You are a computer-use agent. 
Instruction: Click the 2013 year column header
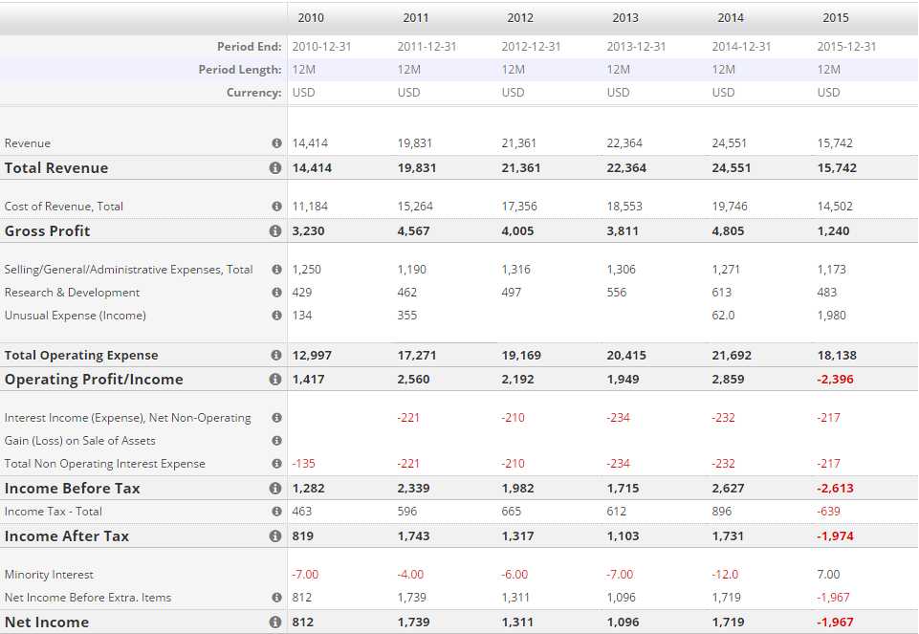point(625,18)
